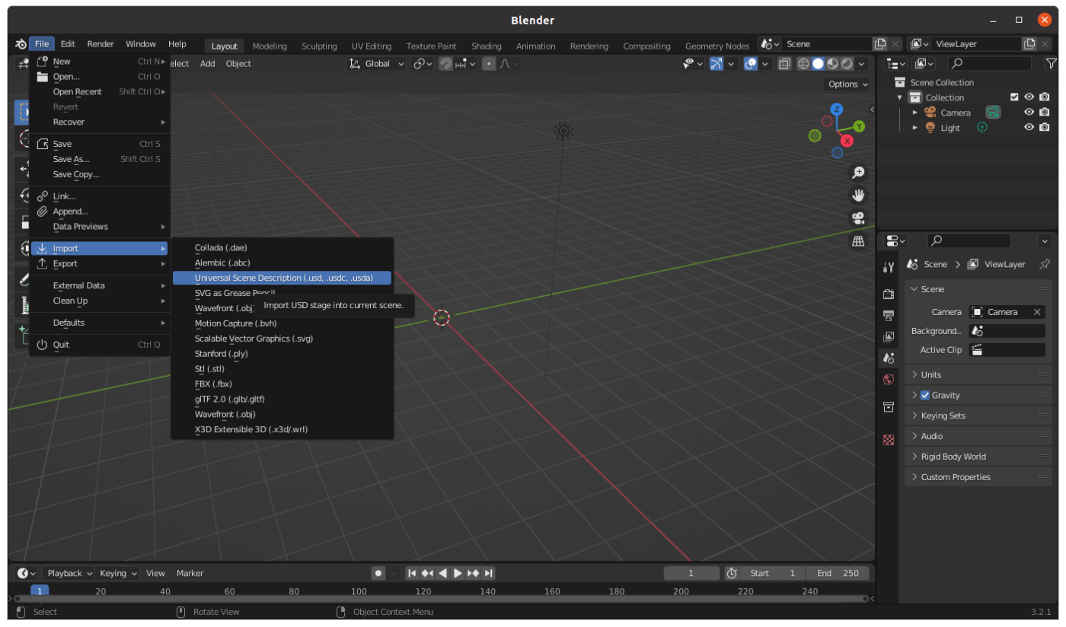Toggle the auto keying record button
1066x627 pixels.
(378, 573)
